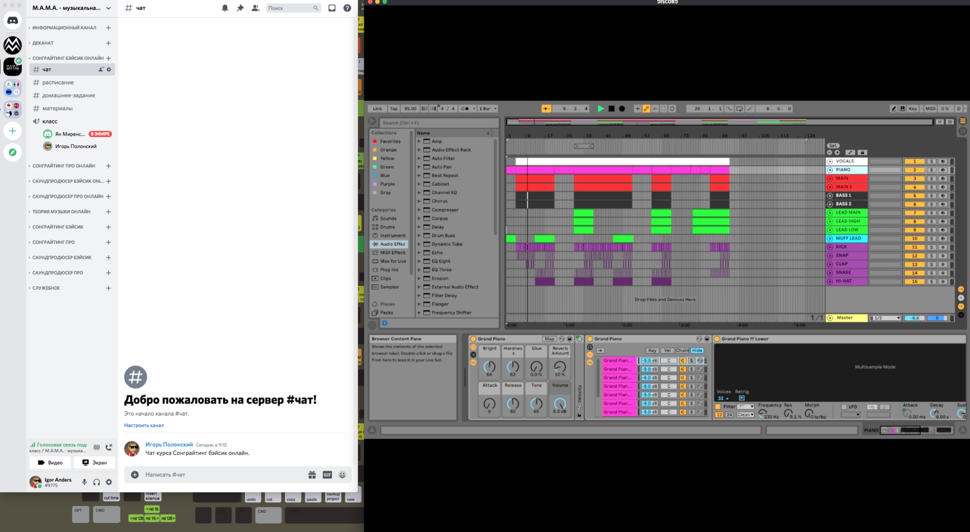Arm the KICK track for recording
Image resolution: width=970 pixels, height=532 pixels.
(943, 247)
